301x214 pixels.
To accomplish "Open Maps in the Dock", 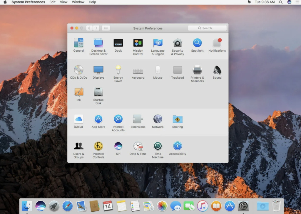I will 148,206.
